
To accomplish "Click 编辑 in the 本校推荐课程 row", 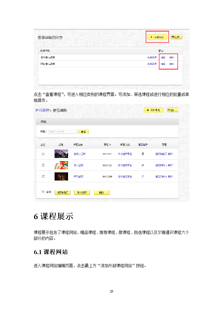I will pyautogui.click(x=163, y=58).
